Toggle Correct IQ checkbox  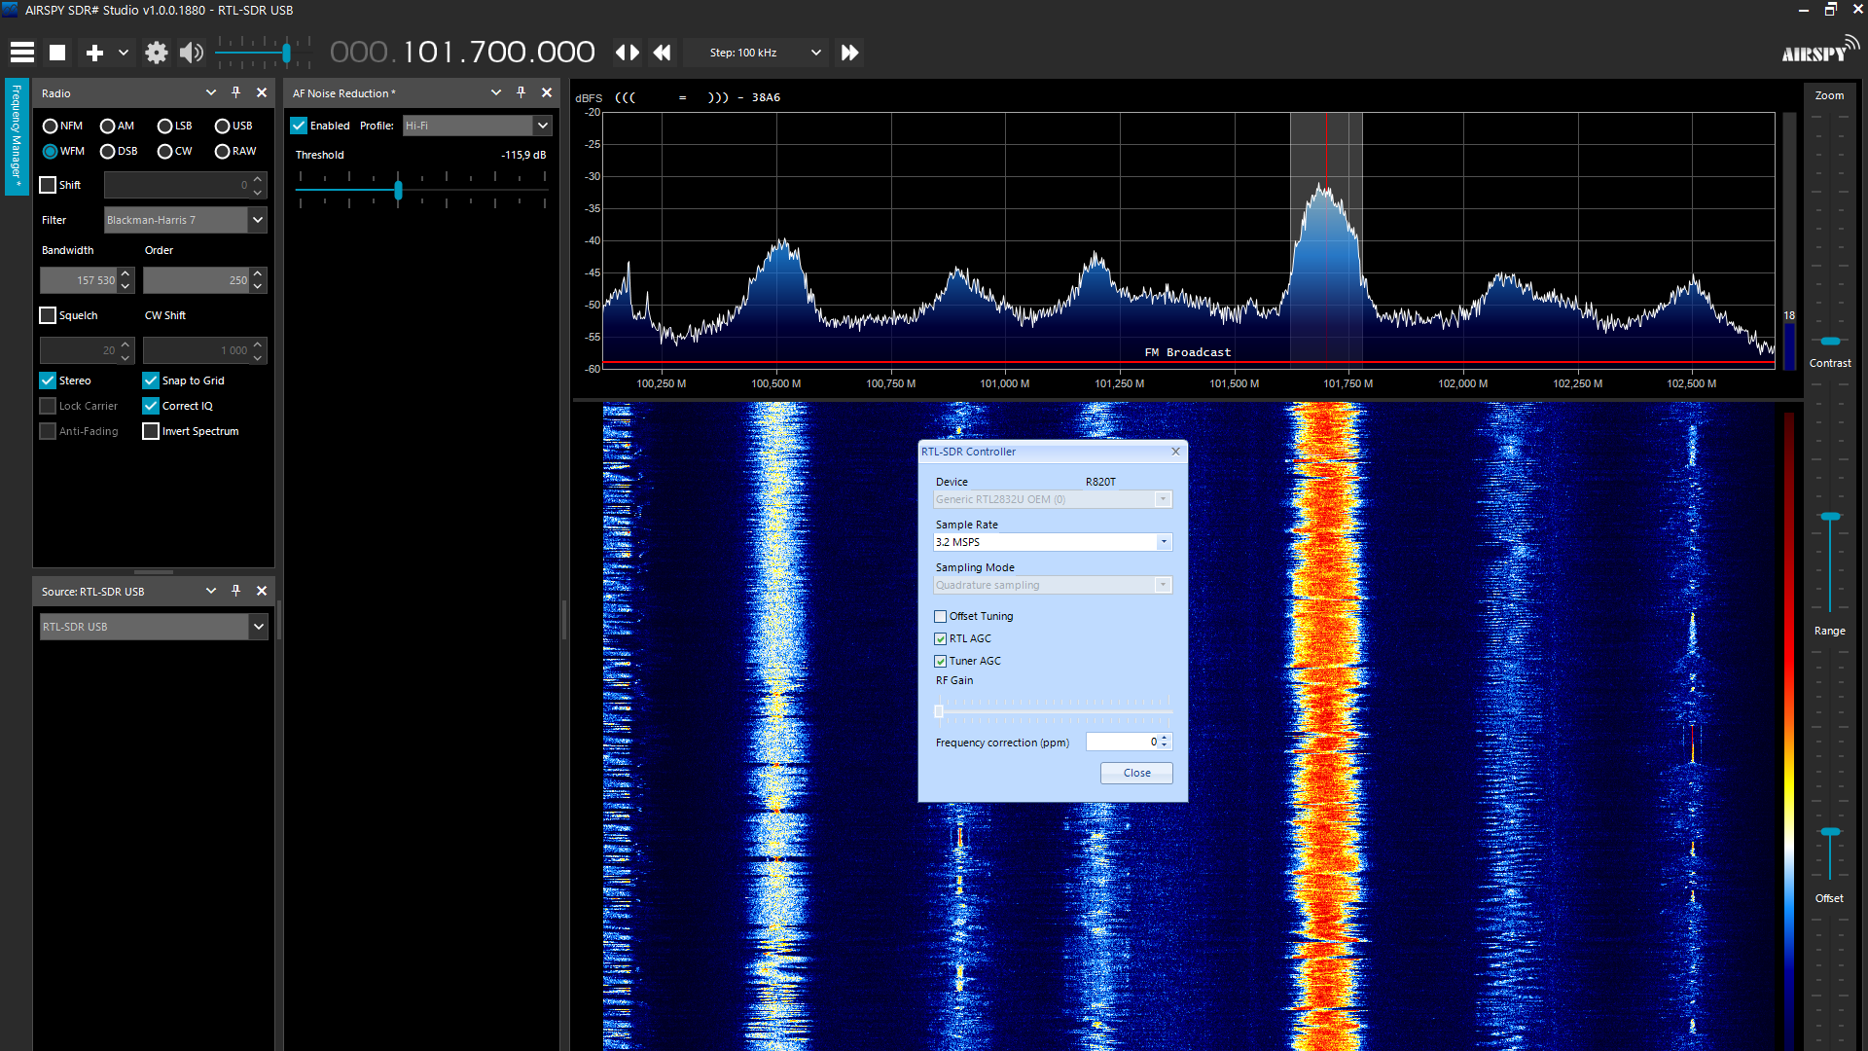[x=151, y=406]
